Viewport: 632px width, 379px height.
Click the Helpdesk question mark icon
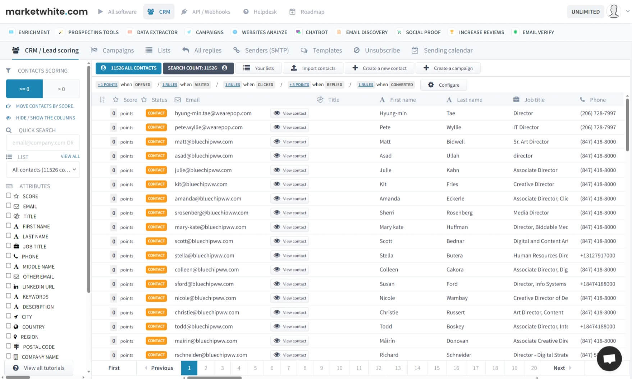pyautogui.click(x=246, y=12)
